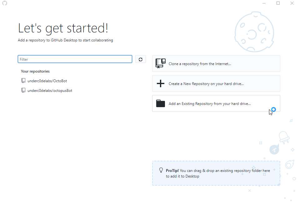The width and height of the screenshot is (299, 204).
Task: Focus the Filter repositories input field
Action: [x=75, y=59]
